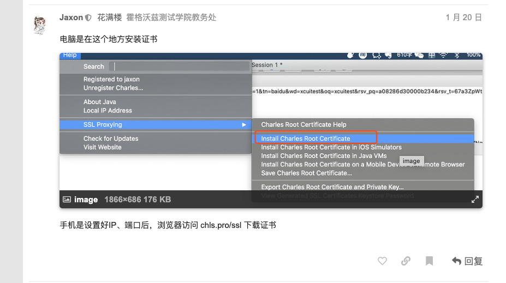Screen dimensions: 506x283
Task: Open the SSL Proxying submenu
Action: point(156,125)
